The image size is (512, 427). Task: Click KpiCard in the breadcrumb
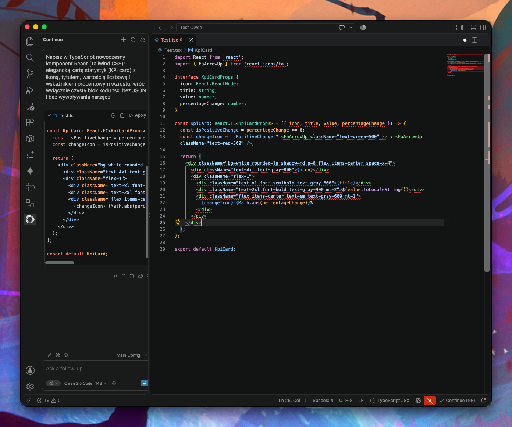coord(203,50)
